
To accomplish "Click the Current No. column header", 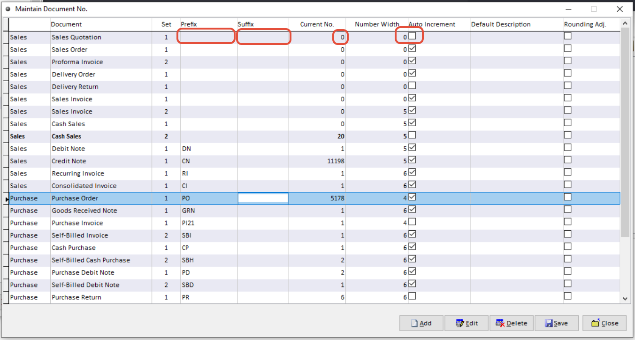I will point(317,24).
